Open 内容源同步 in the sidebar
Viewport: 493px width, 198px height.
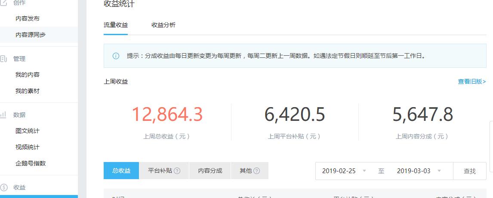point(31,35)
